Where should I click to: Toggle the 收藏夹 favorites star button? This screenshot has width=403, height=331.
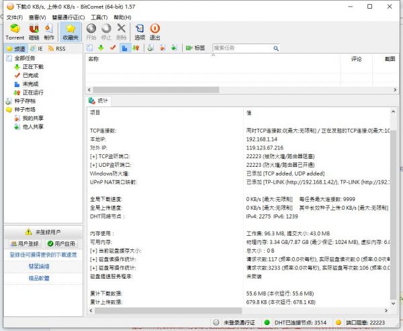pos(71,31)
